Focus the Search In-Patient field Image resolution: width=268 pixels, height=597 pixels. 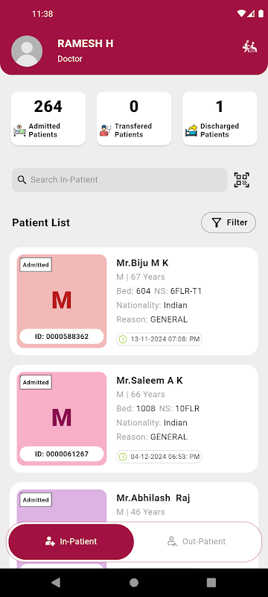pos(120,180)
